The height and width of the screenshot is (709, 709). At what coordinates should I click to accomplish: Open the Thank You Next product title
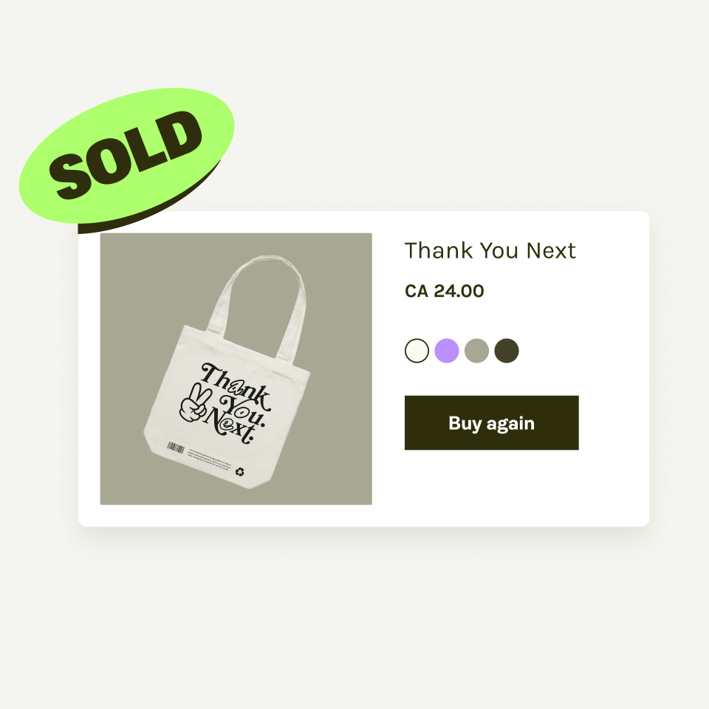(x=490, y=251)
